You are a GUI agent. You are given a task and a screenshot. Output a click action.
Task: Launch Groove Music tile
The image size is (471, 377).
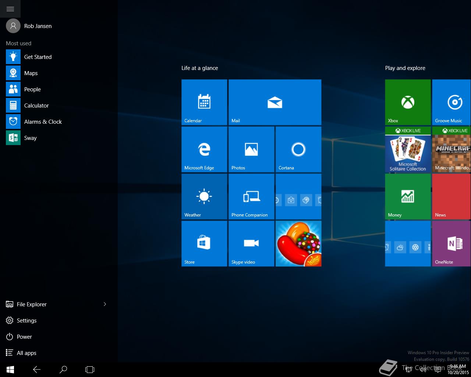pyautogui.click(x=451, y=102)
